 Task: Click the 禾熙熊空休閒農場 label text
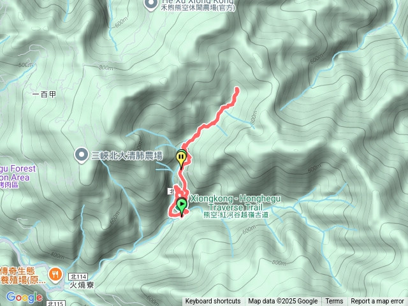(198, 8)
